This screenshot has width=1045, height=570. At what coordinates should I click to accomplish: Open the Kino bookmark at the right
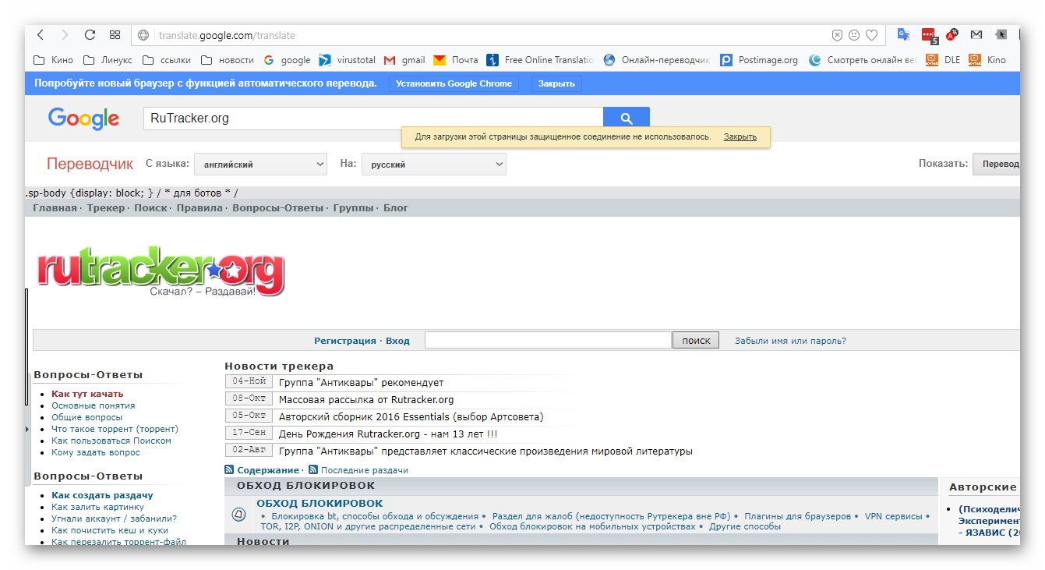point(987,60)
